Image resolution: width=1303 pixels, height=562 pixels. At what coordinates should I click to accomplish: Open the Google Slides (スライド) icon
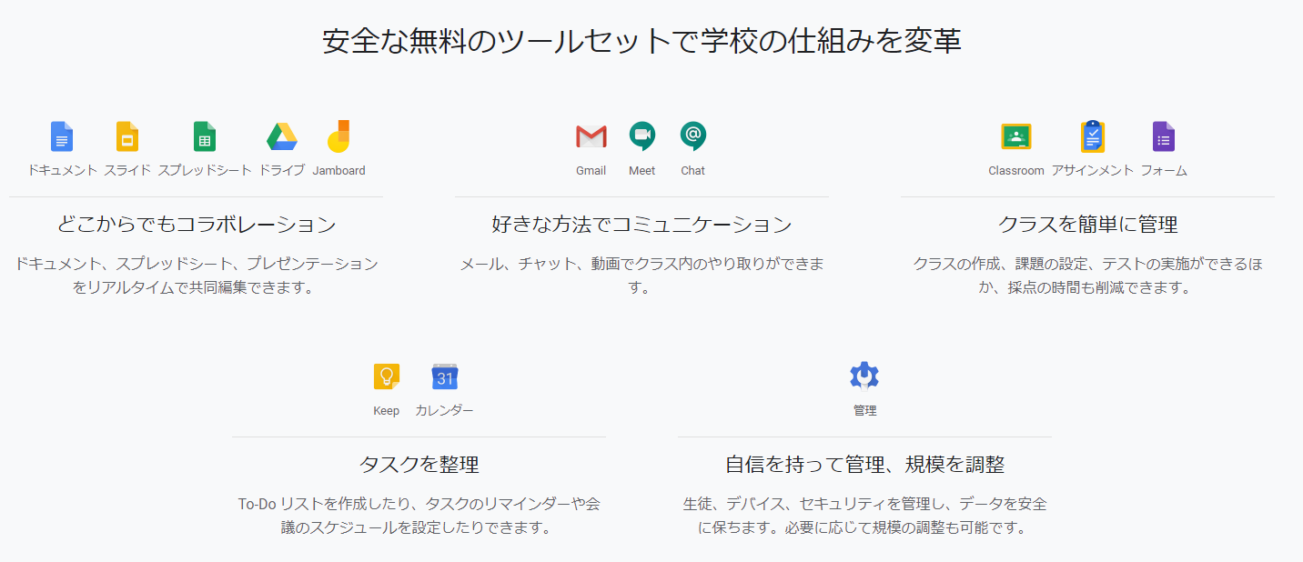[x=127, y=136]
